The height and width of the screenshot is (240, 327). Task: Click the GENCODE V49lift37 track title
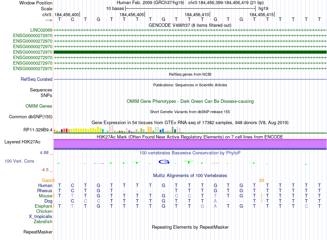pos(190,25)
